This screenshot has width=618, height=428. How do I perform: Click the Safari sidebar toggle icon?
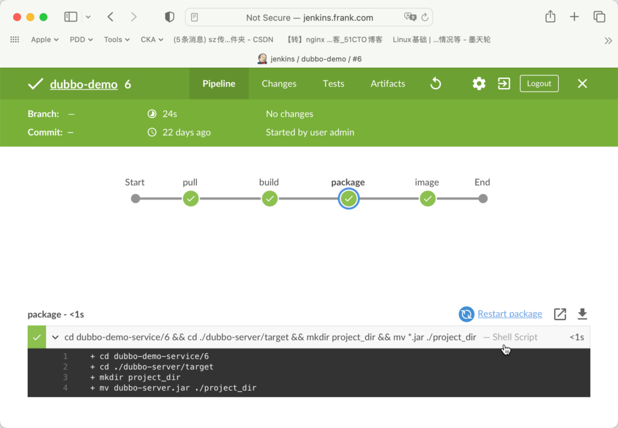(x=71, y=17)
